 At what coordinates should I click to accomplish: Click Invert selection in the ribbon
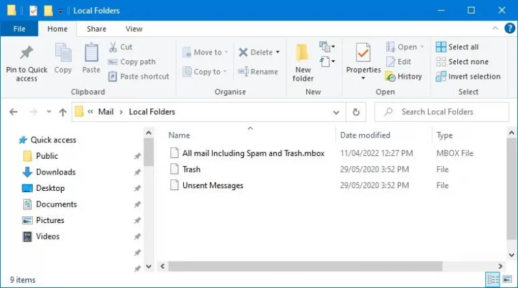[x=468, y=77]
